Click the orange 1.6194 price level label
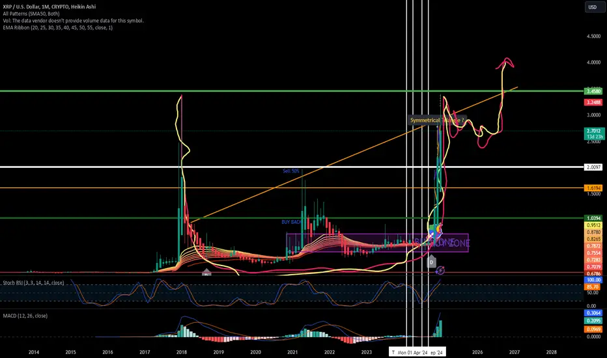 [593, 188]
